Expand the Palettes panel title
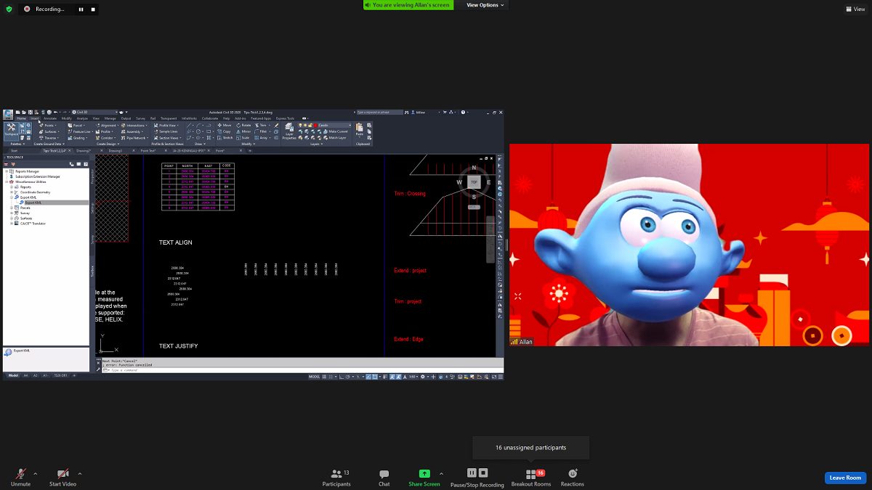Image resolution: width=872 pixels, height=490 pixels. (x=17, y=144)
